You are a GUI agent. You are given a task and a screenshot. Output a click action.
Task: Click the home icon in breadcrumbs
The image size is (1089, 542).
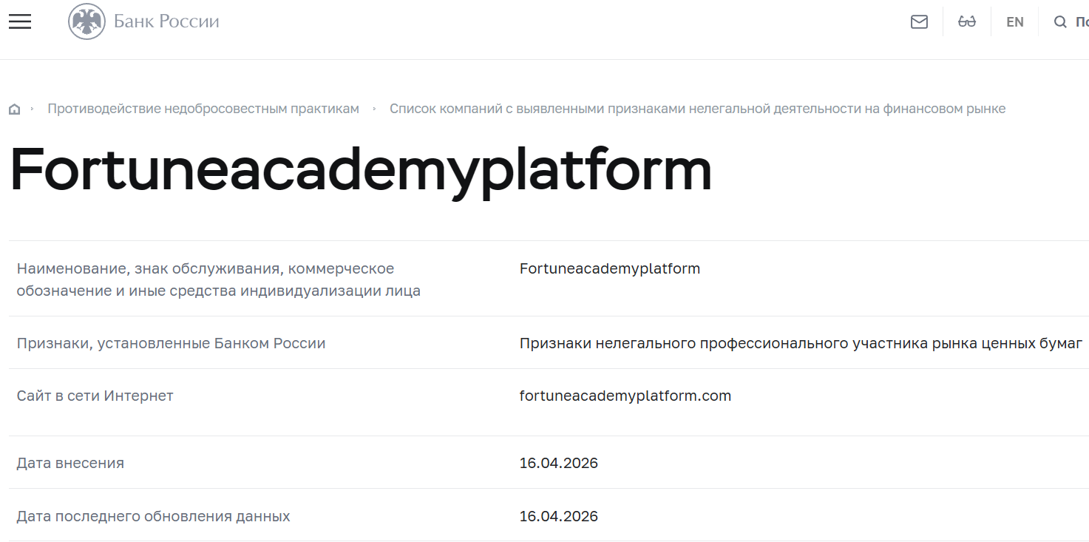point(14,108)
